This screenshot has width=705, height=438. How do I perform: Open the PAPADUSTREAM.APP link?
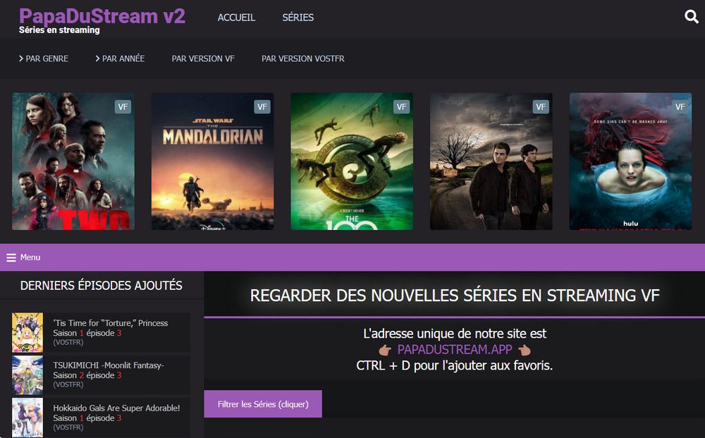pyautogui.click(x=455, y=349)
